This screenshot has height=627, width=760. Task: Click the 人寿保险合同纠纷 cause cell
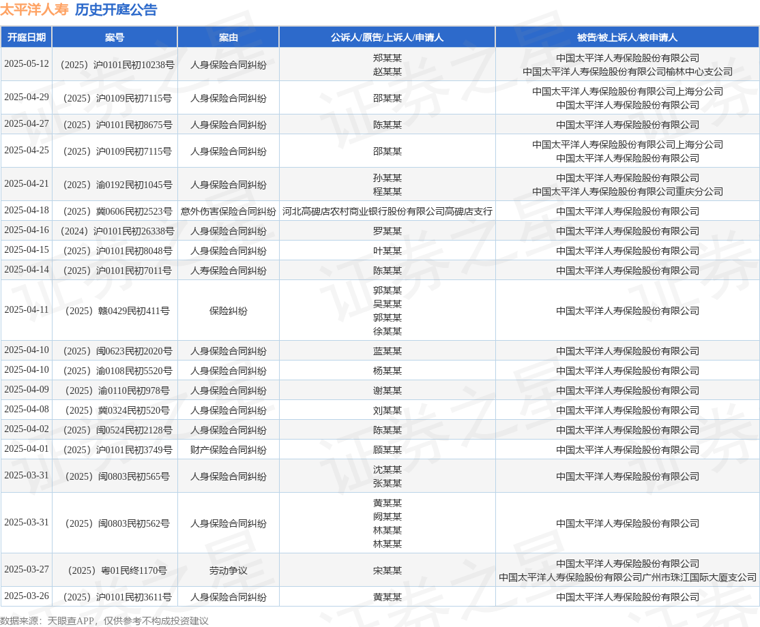pyautogui.click(x=229, y=271)
